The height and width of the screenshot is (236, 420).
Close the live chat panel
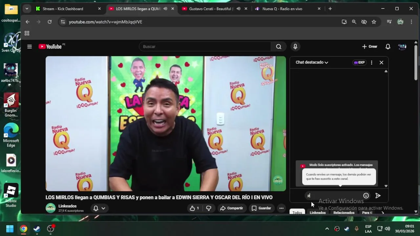381,62
